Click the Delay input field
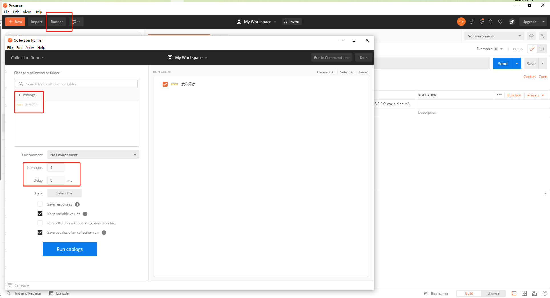This screenshot has width=550, height=298. 56,181
